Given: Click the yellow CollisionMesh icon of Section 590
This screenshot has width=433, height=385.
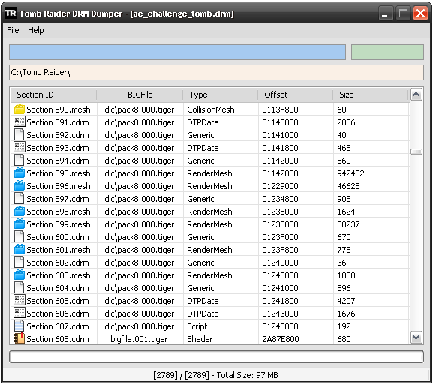Looking at the screenshot, I should tap(20, 109).
